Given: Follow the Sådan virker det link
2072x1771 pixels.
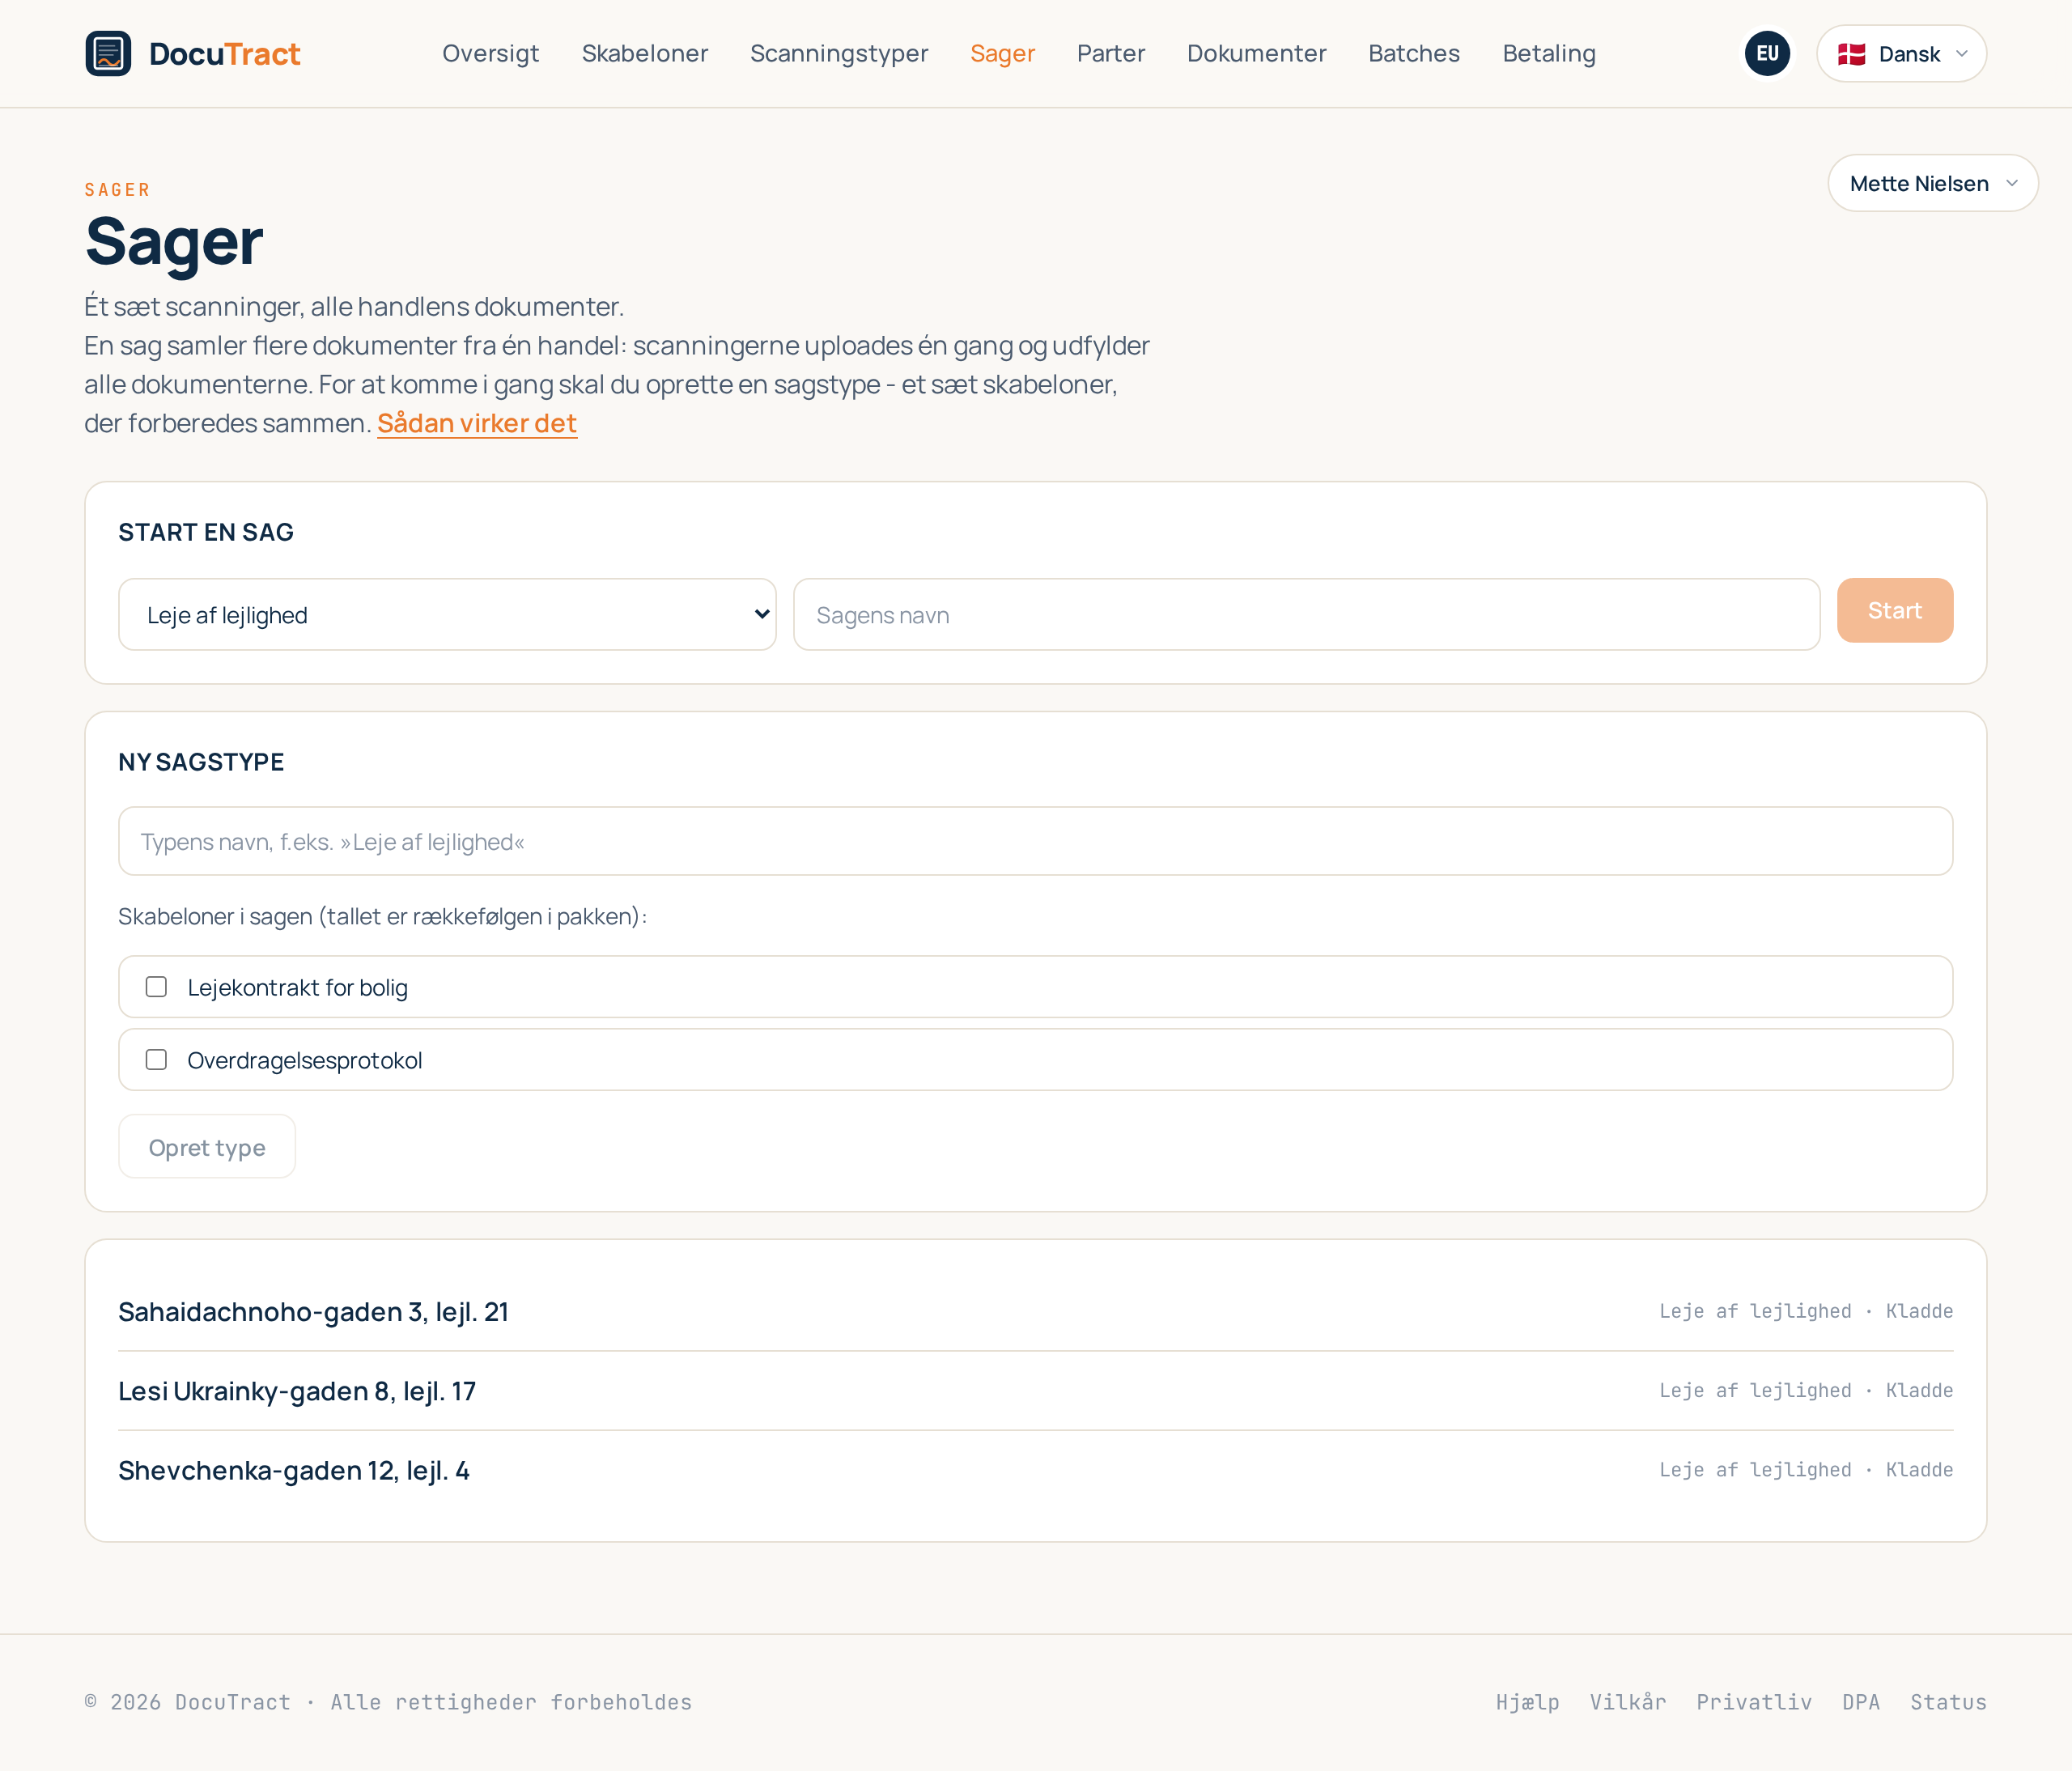Looking at the screenshot, I should click(477, 423).
